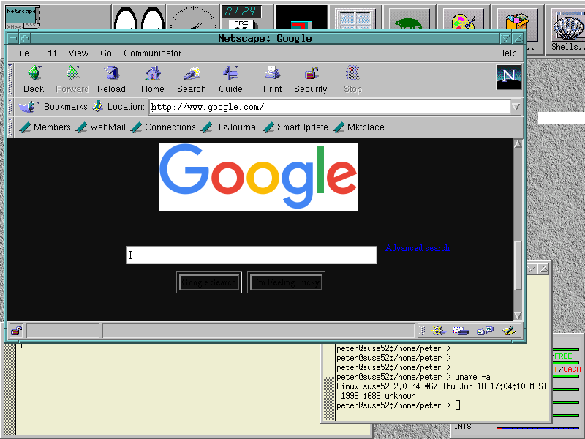Go back with the Back button
Viewport: 585px width, 439px height.
[x=34, y=79]
